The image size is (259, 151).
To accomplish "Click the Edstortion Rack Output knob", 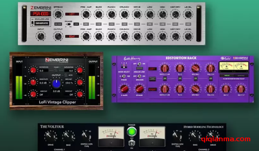I will click(x=241, y=89).
